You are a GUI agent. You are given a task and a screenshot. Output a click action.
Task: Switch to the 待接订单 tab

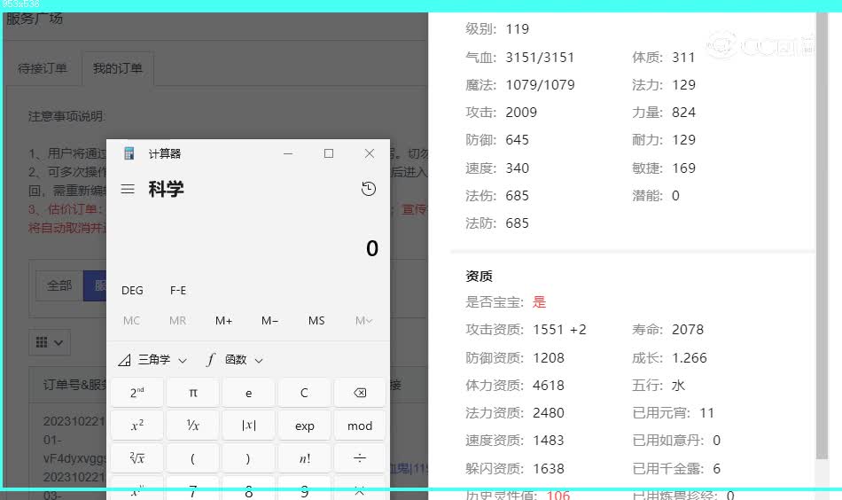click(x=43, y=68)
